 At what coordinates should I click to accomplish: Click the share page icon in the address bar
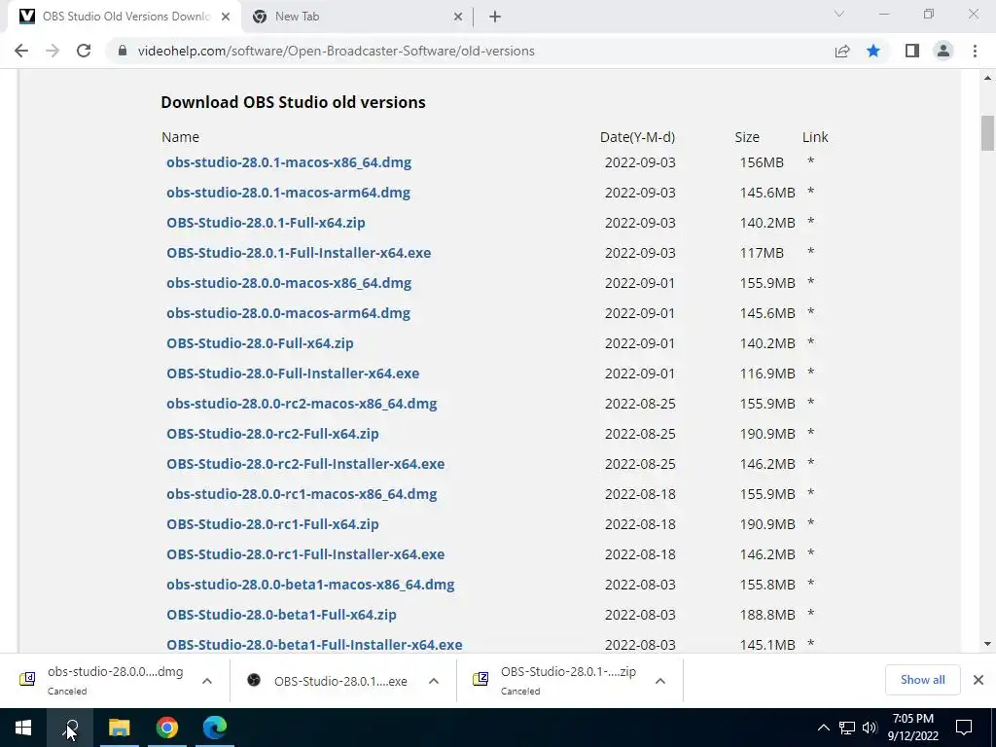[842, 51]
